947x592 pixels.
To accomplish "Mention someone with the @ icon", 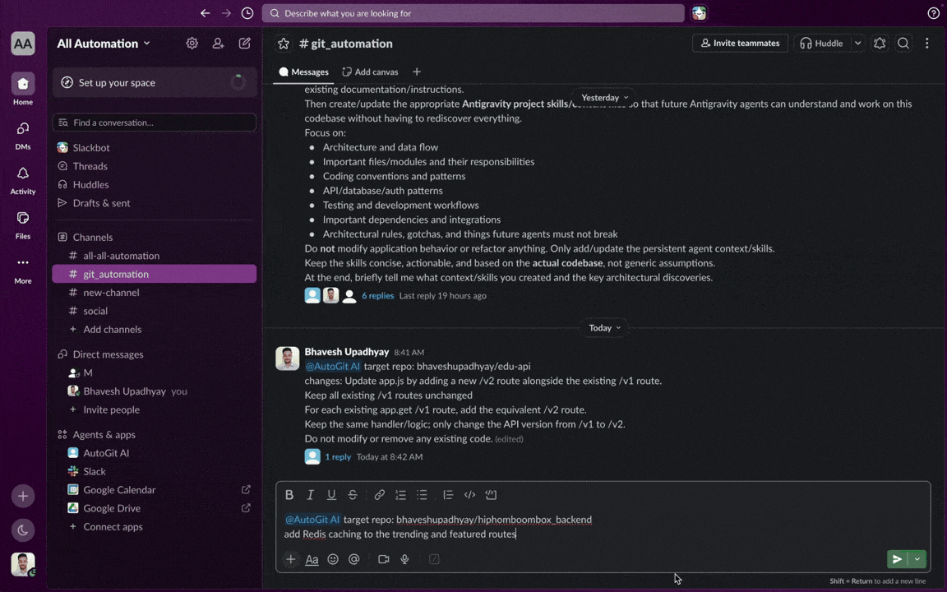I will [x=354, y=559].
